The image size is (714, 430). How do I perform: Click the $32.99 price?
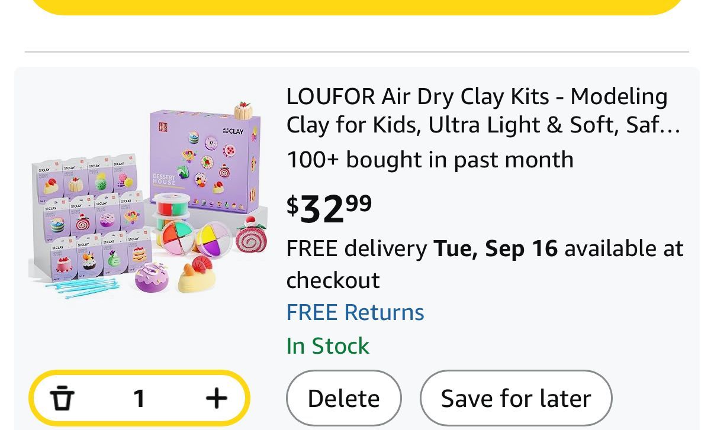pos(329,208)
